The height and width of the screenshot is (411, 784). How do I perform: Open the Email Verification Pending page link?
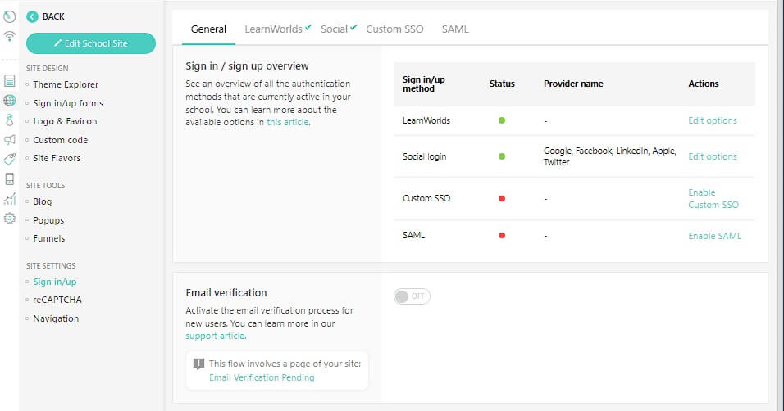[x=262, y=377]
